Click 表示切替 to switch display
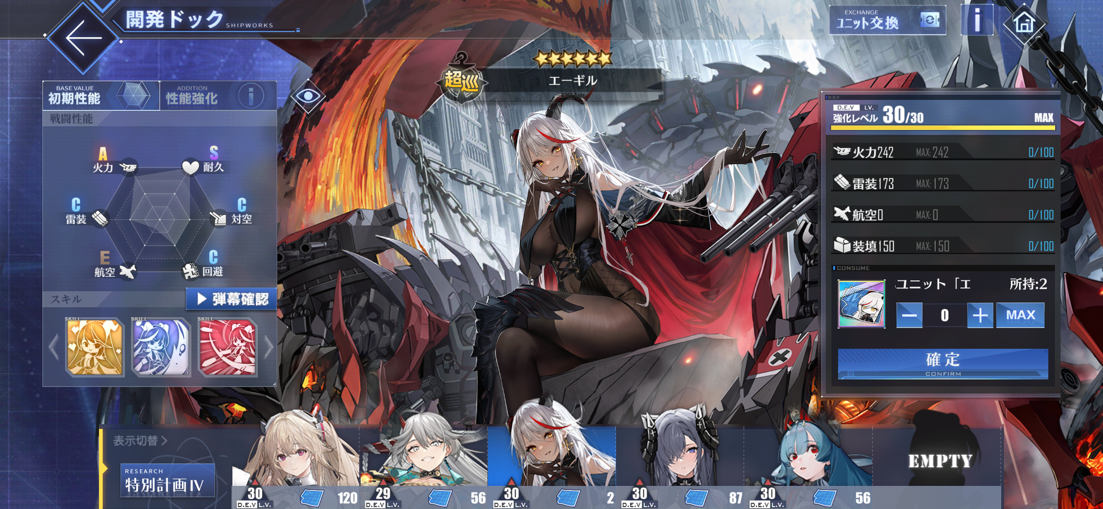Screen dimensions: 1103x509 140,440
